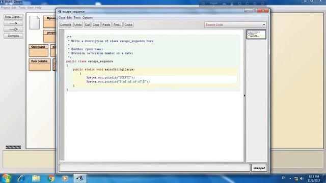Click New Class button in BlueJ window
326x183 pixels.
point(13,17)
